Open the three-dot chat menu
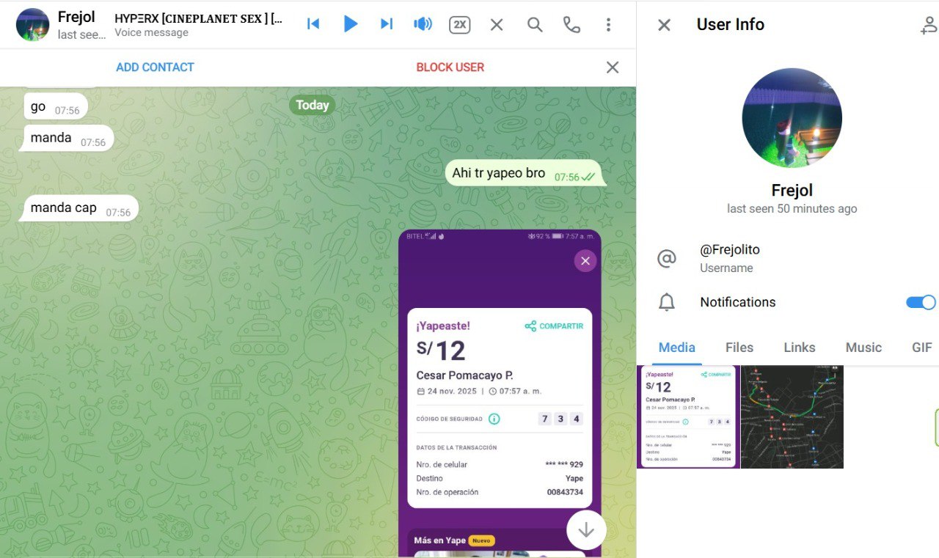Viewport: 939px width, 558px height. (608, 25)
